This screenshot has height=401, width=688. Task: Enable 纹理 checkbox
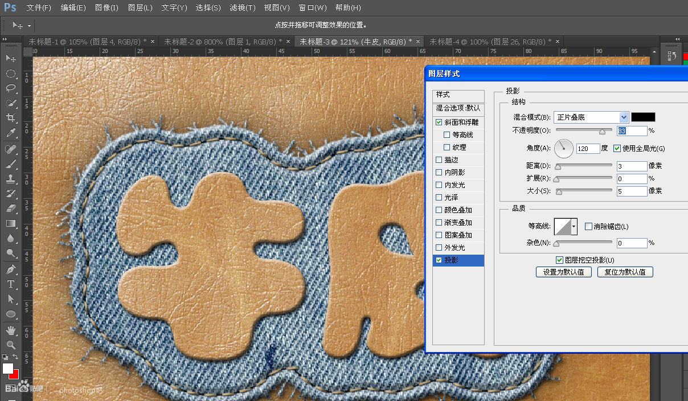pyautogui.click(x=447, y=148)
